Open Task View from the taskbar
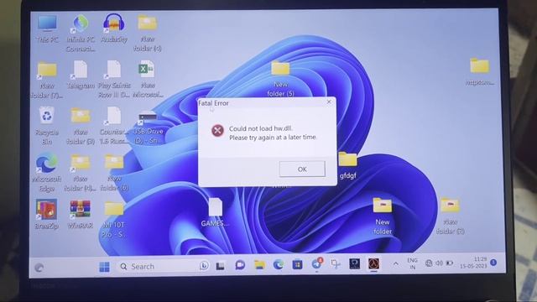 click(x=220, y=266)
